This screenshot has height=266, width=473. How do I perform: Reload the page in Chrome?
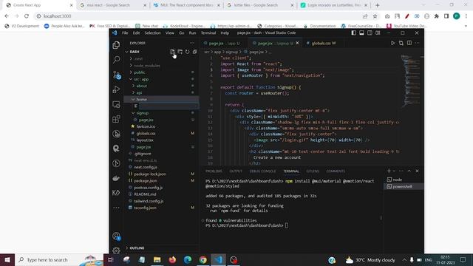27,16
